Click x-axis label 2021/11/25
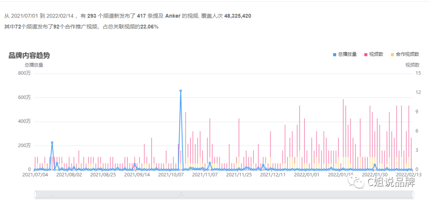The image size is (429, 201). click(238, 174)
